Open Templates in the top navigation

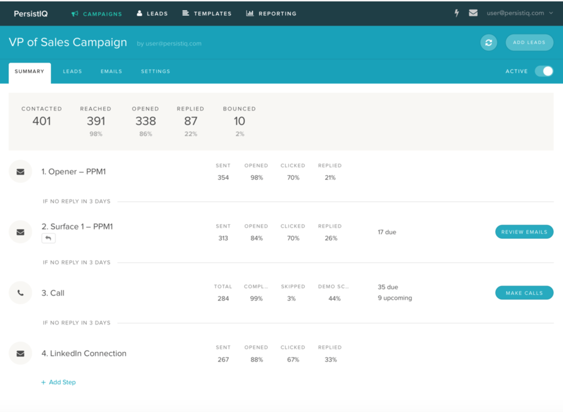pos(207,13)
